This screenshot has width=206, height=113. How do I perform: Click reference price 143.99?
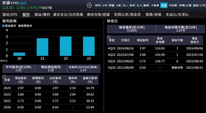click(160, 55)
